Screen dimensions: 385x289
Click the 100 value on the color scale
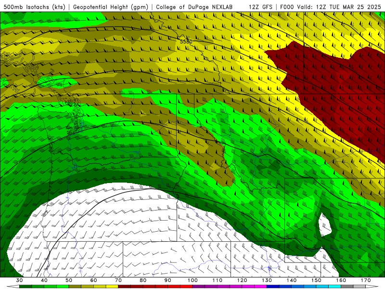[192, 280]
